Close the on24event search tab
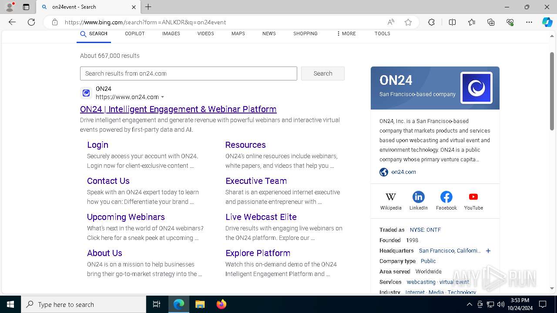 pos(134,7)
